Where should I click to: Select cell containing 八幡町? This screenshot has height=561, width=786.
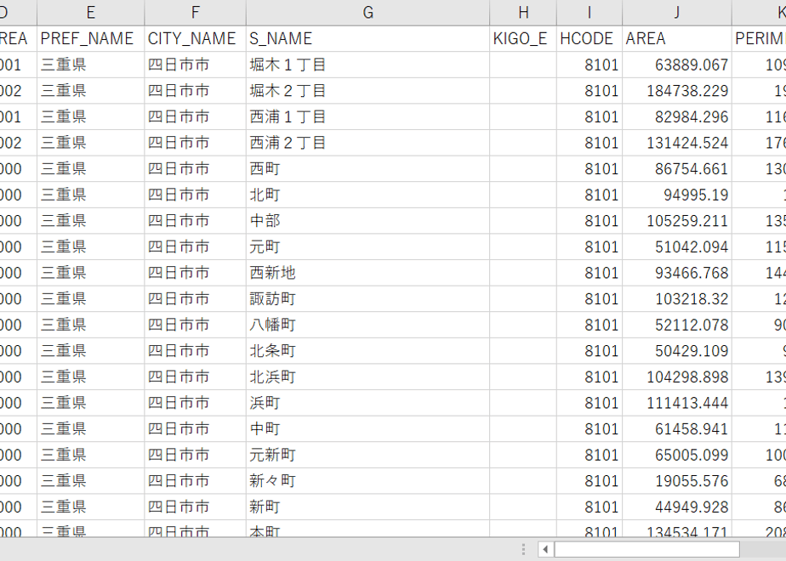click(x=368, y=325)
